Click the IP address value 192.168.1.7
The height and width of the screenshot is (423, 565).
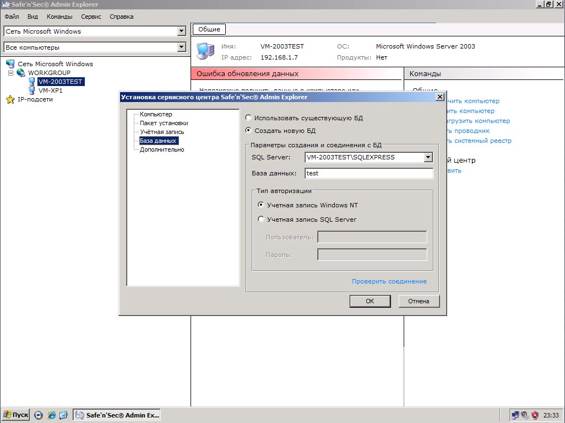coord(279,57)
